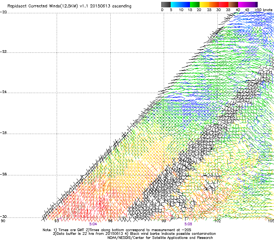The width and height of the screenshot is (274, 240).
Task: Select the blue 10-15 knots legend swatch
Action: click(x=185, y=4)
